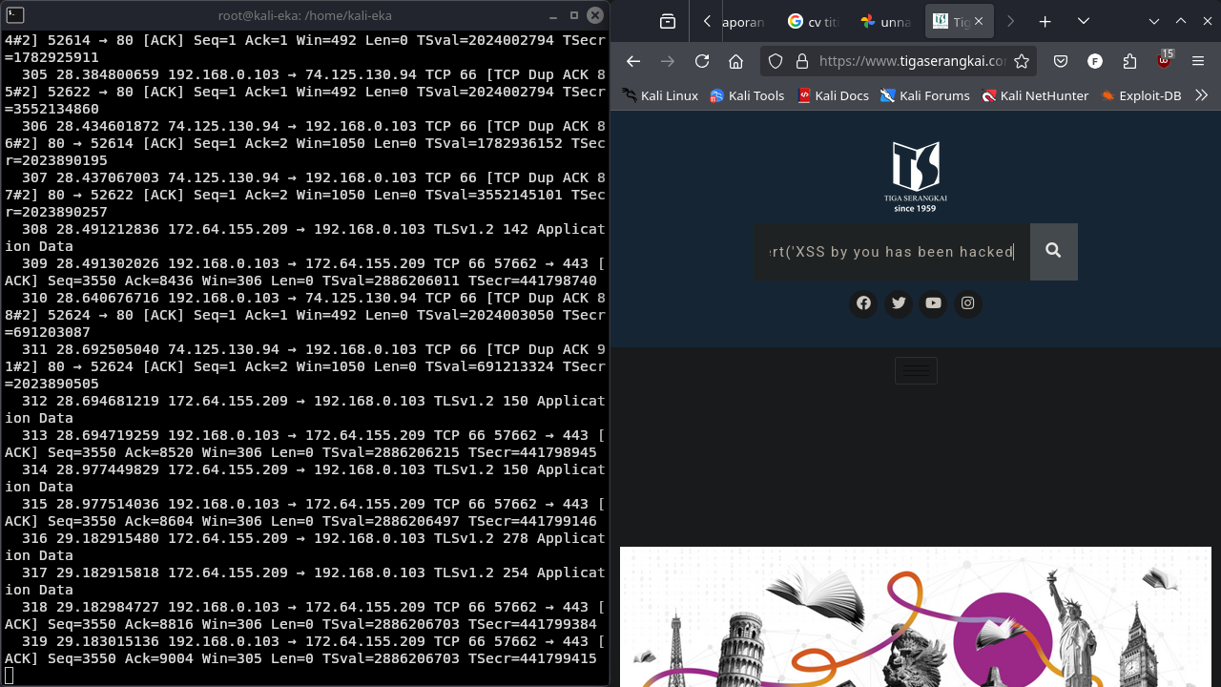Open the YouTube social icon

click(933, 303)
